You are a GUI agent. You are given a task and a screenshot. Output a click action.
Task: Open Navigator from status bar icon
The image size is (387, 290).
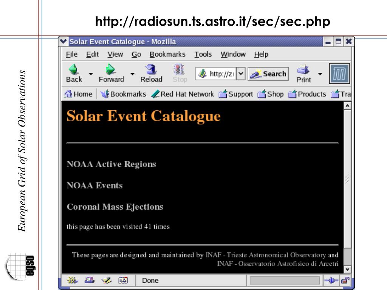tap(72, 280)
